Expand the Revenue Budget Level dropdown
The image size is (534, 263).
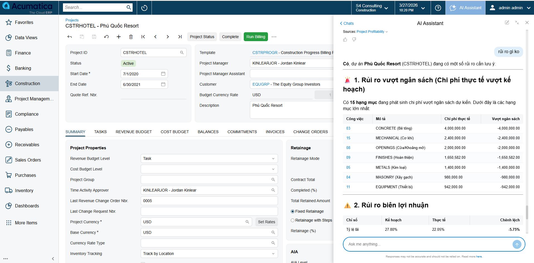click(273, 158)
